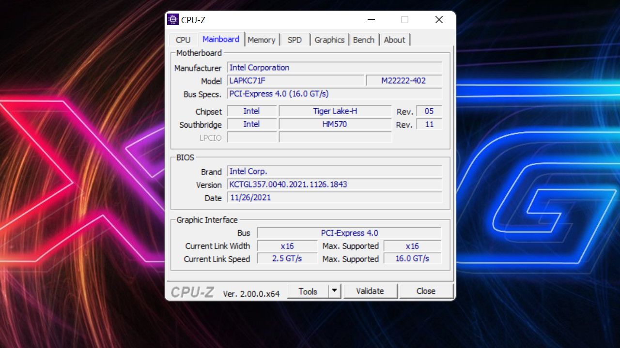Click the Model label
Viewport: 620px width, 348px height.
pos(211,81)
